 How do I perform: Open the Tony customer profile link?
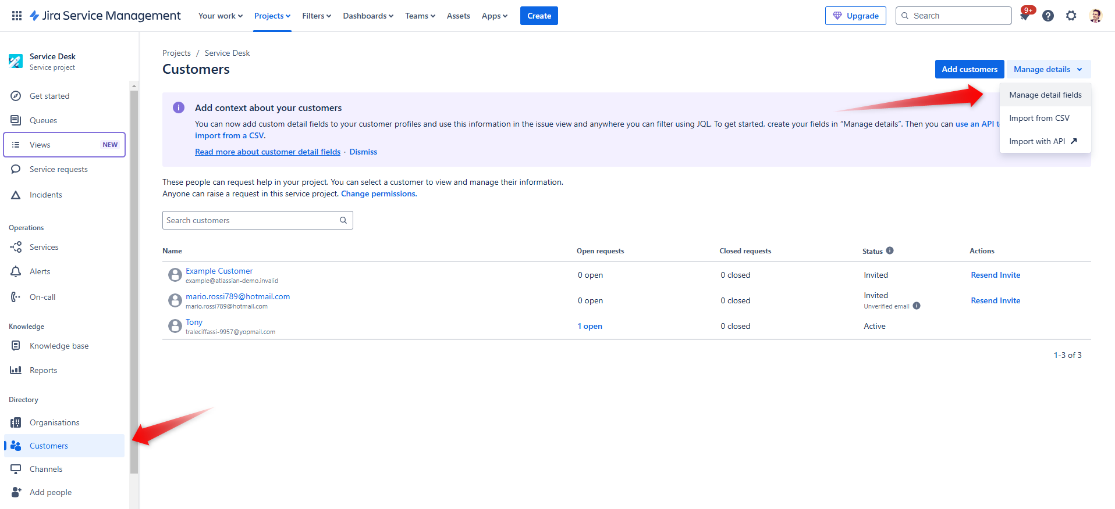click(194, 322)
